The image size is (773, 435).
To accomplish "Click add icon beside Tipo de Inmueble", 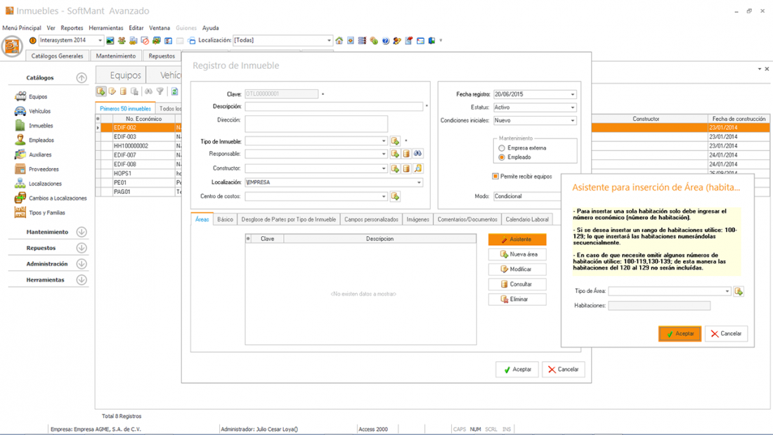I will tap(395, 141).
